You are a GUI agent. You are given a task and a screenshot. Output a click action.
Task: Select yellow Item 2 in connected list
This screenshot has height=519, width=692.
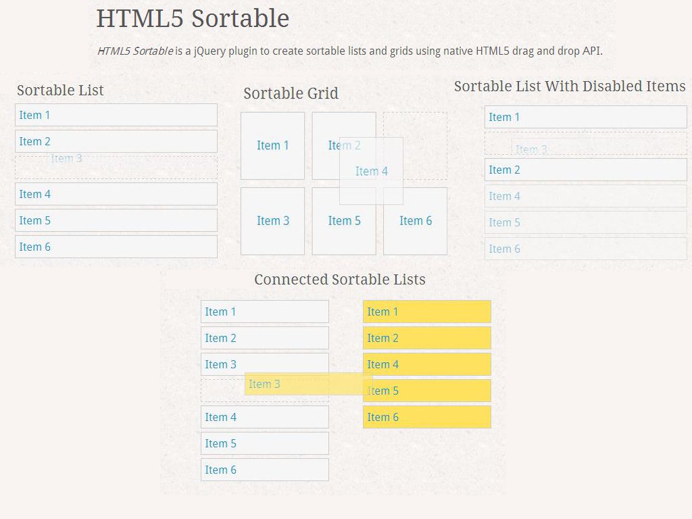click(427, 338)
